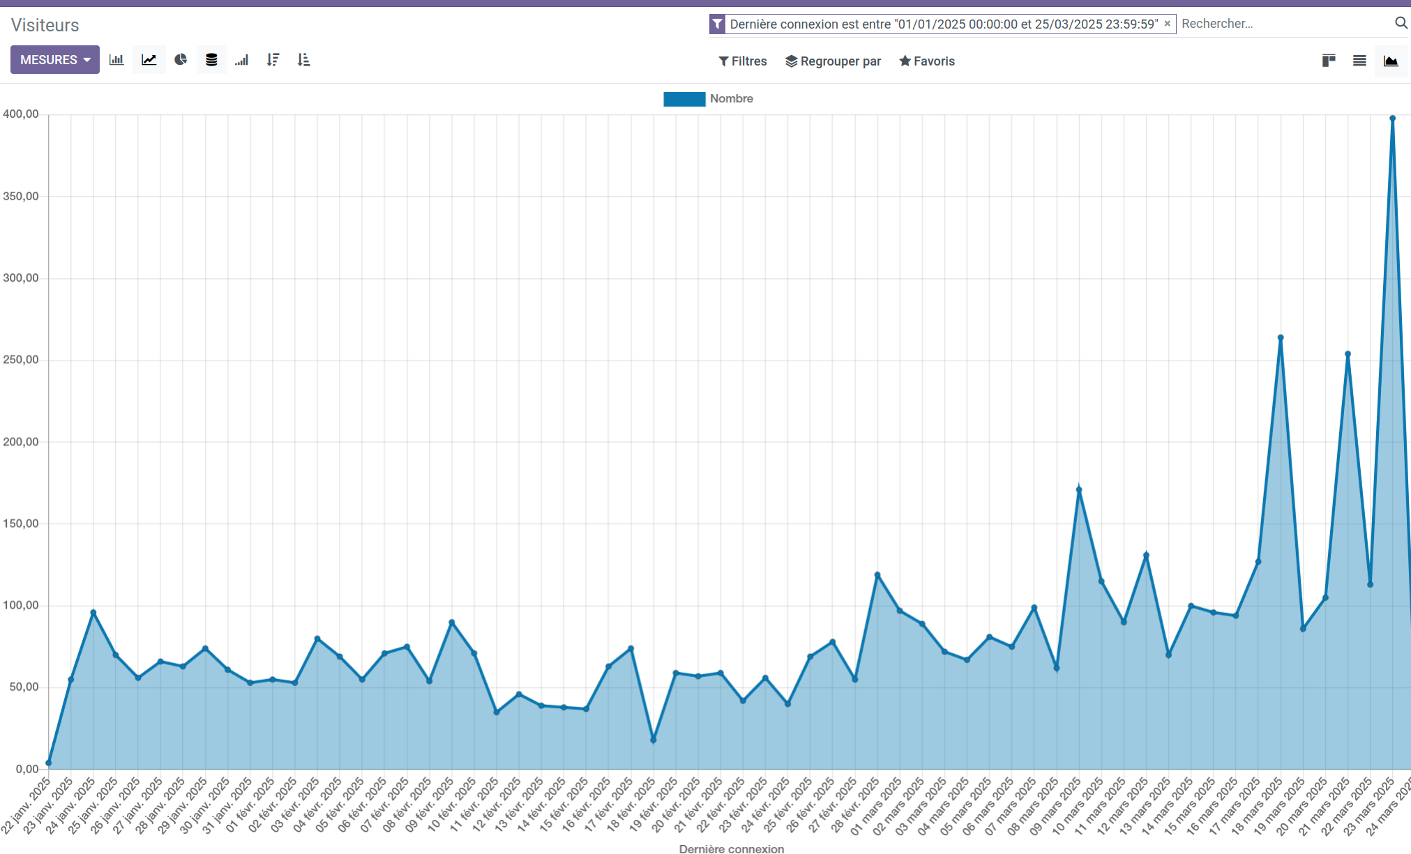Remove the Dernière connexion filter
The image size is (1411, 854).
pos(1167,24)
